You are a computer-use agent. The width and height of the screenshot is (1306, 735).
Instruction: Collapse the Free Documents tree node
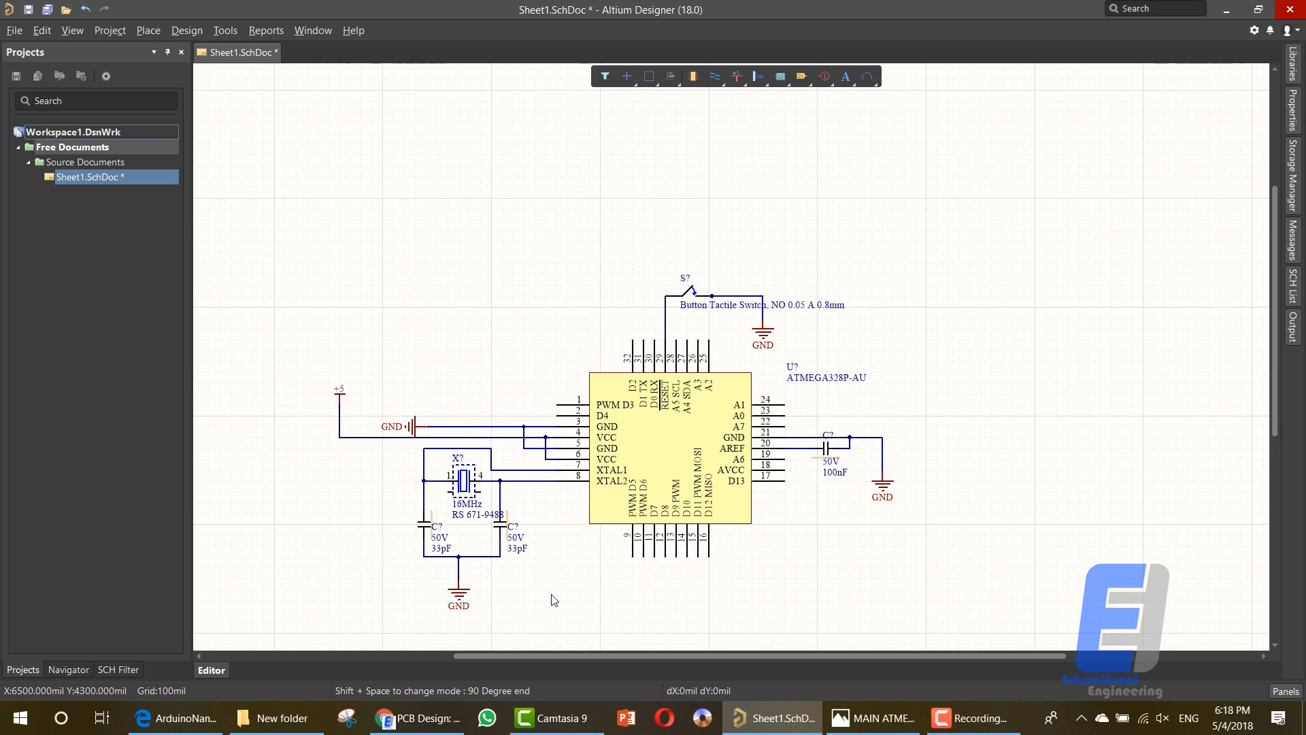pyautogui.click(x=18, y=147)
